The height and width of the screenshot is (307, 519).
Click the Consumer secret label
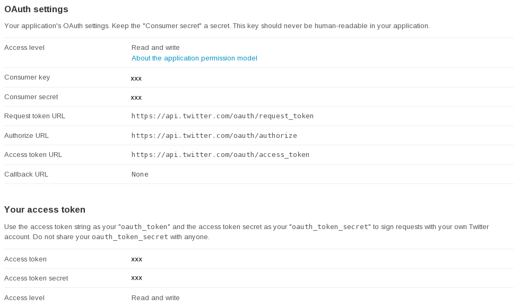point(31,97)
